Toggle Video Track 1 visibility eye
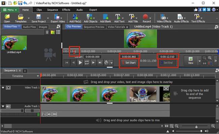 tap(8, 88)
